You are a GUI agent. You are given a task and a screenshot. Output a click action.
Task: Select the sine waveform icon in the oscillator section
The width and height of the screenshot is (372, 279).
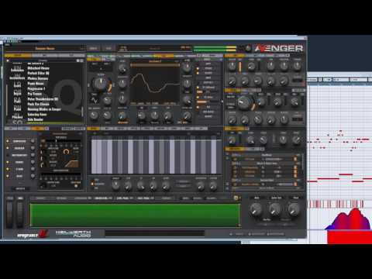(x=95, y=100)
